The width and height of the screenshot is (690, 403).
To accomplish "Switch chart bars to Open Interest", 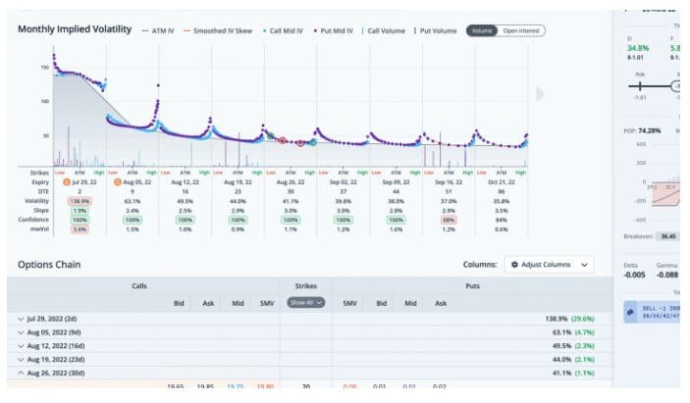I will coord(523,30).
